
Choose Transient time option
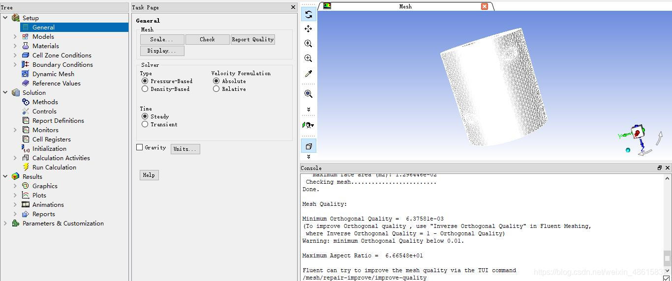[x=145, y=124]
